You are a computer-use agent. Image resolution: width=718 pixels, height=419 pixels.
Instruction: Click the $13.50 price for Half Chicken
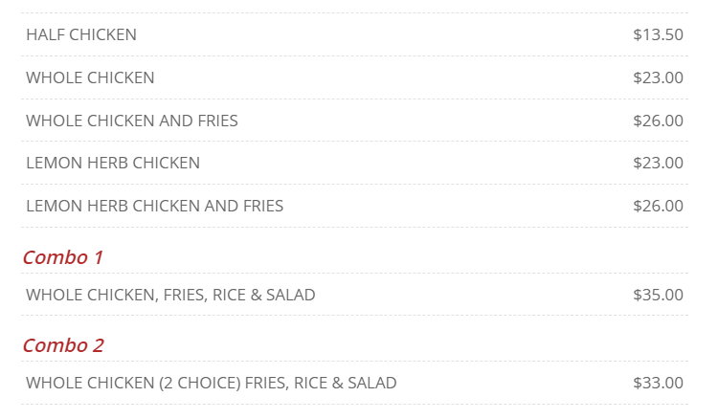click(658, 35)
